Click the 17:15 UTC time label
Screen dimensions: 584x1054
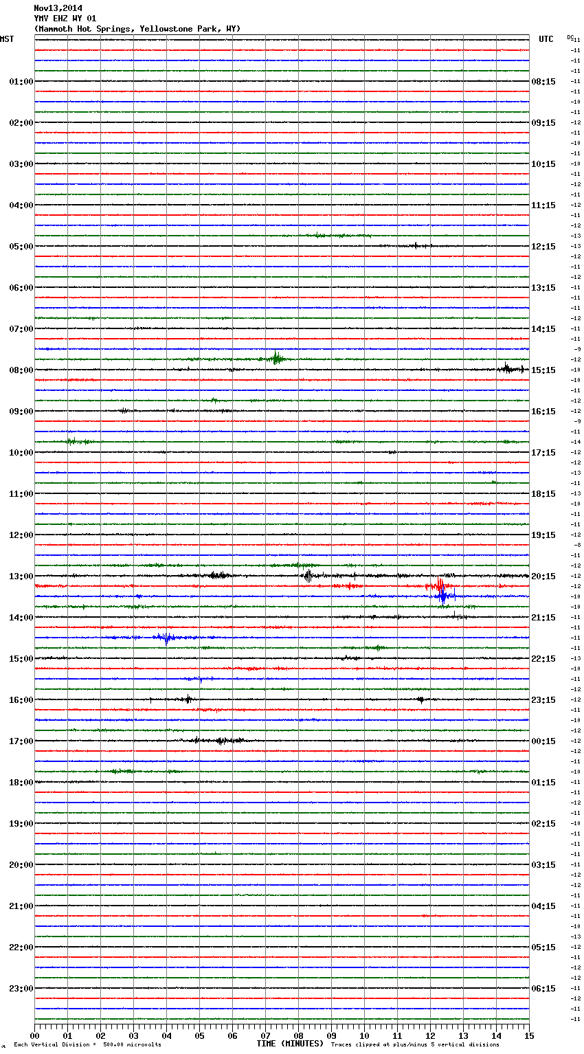[x=543, y=453]
